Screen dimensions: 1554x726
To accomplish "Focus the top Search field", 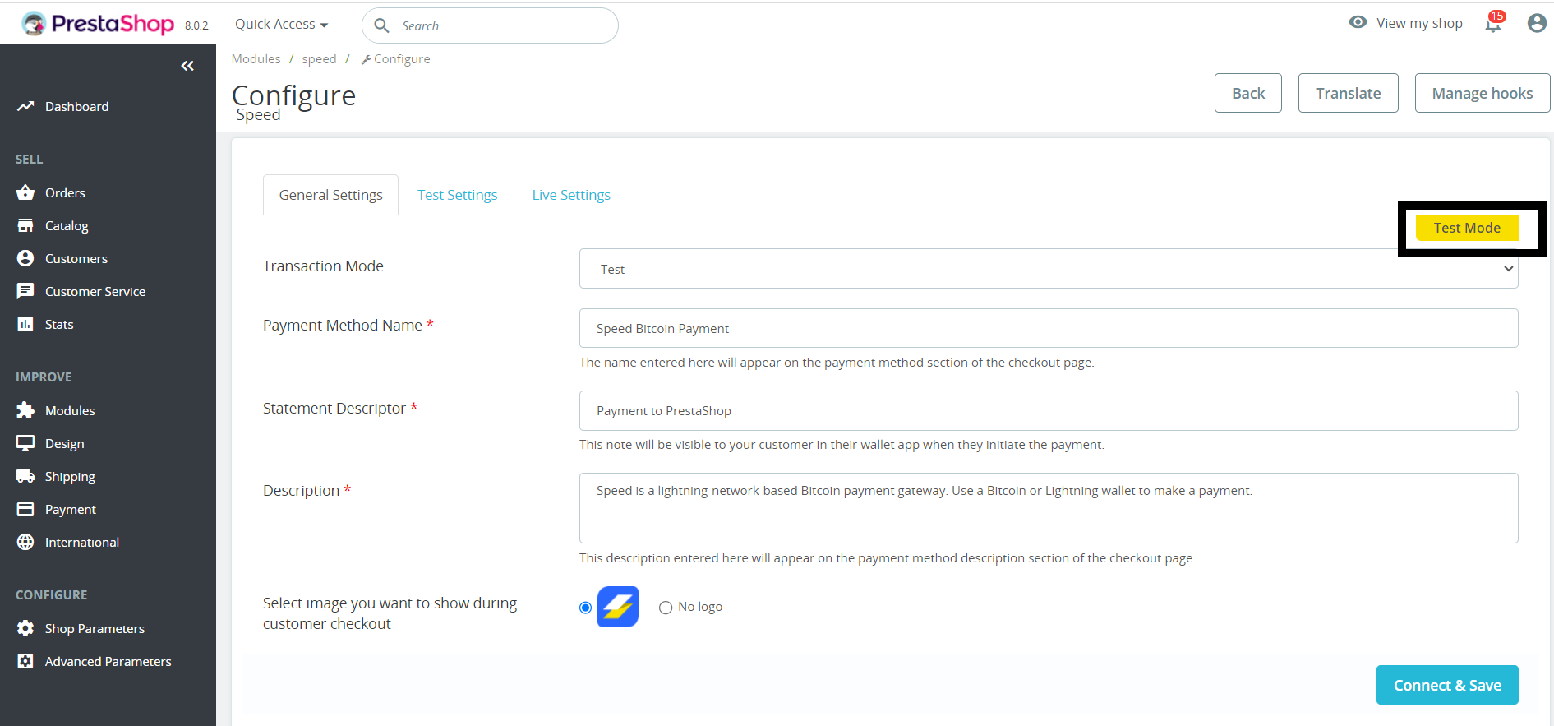I will click(490, 25).
